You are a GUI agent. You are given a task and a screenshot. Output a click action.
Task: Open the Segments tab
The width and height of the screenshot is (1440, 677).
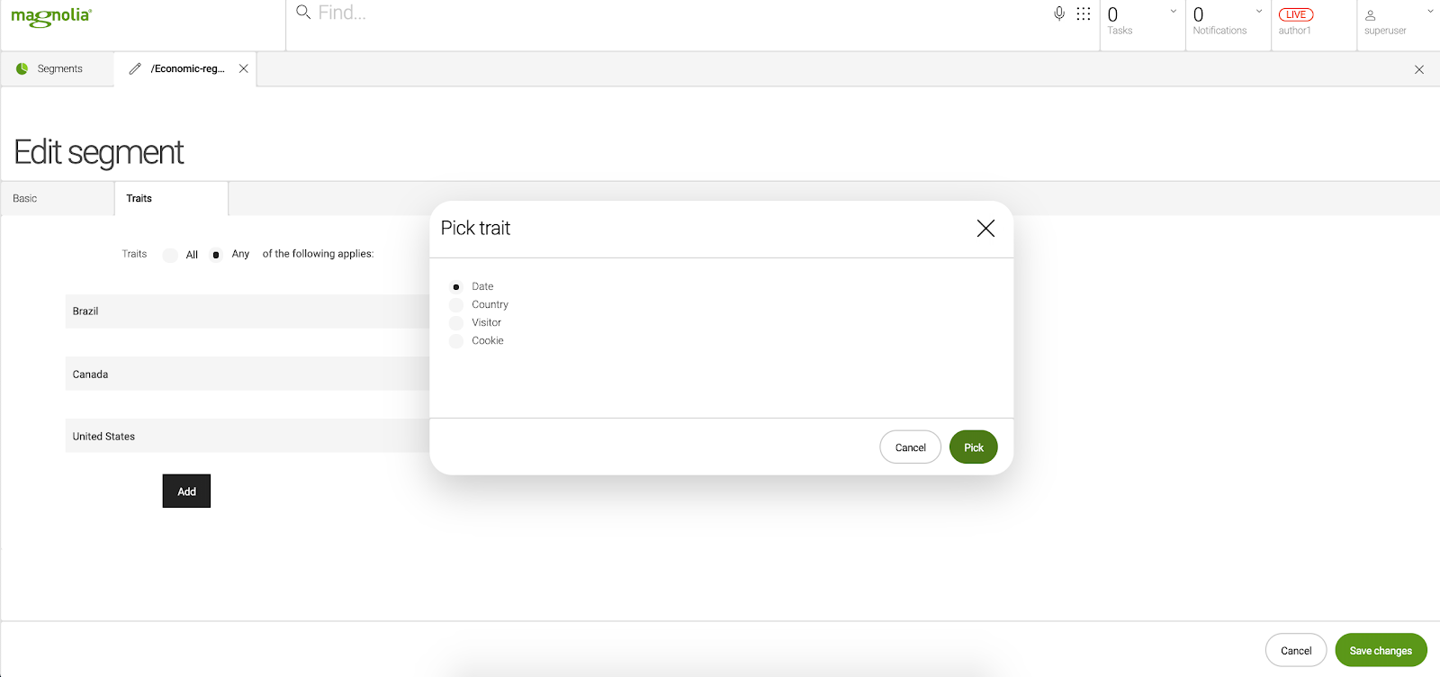(x=59, y=69)
